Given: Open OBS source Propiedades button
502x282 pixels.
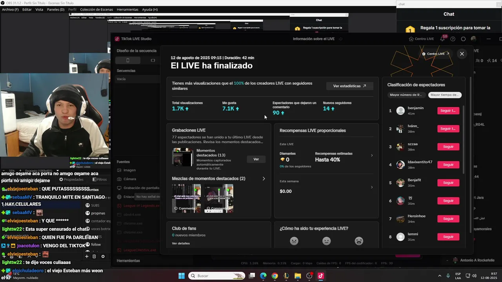Looking at the screenshot, I should click(71, 179).
